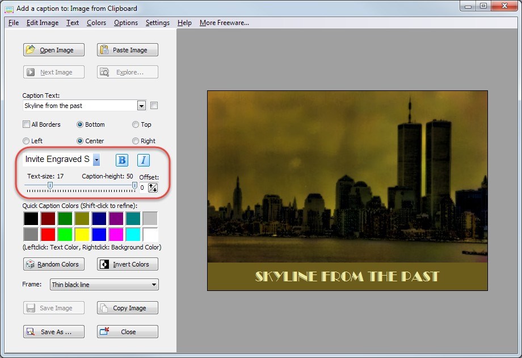
Task: Enable the All Borders checkbox
Action: click(26, 124)
